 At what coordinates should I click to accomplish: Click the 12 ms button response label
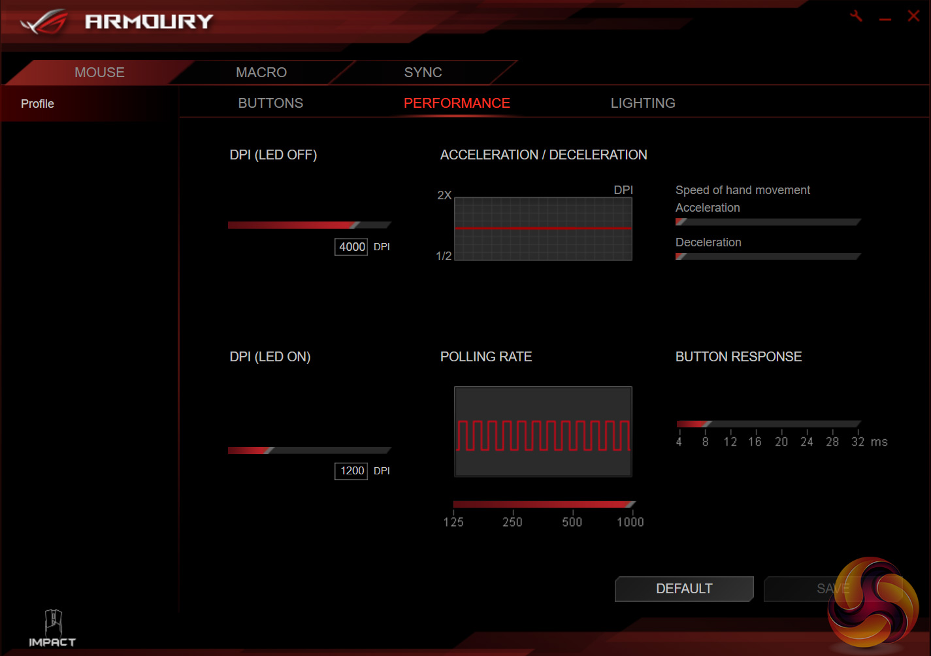click(730, 442)
